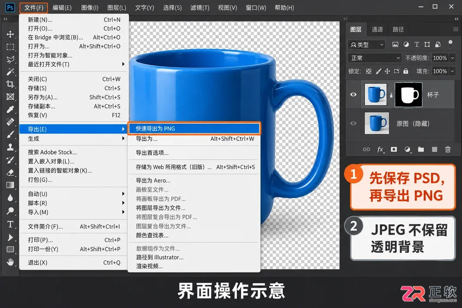Click the link layers icon

366,149
